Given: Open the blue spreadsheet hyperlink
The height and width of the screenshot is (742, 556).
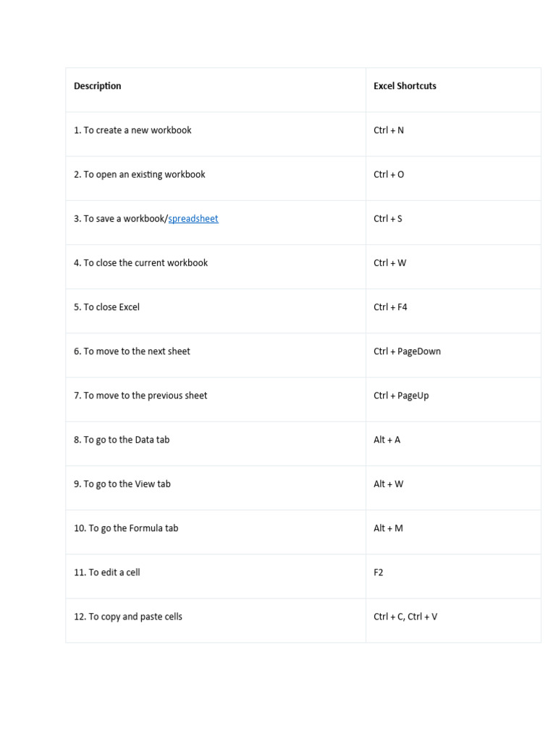Looking at the screenshot, I should click(193, 219).
